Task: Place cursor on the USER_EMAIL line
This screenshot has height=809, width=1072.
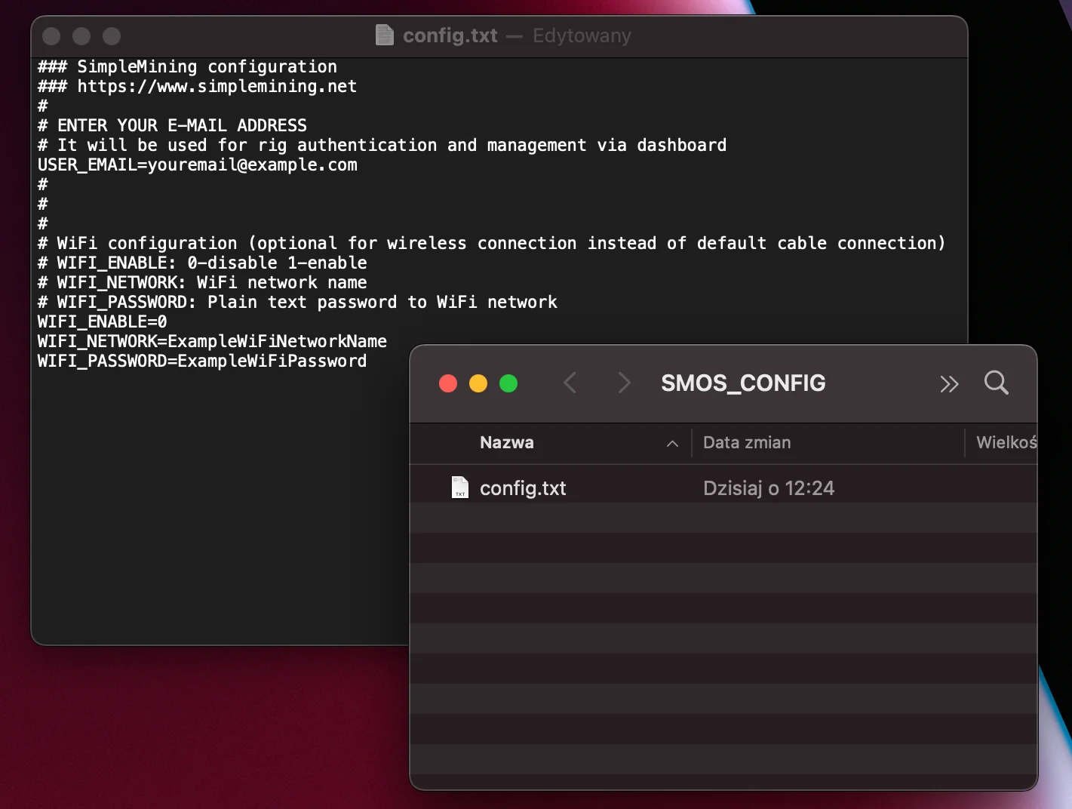Action: click(x=196, y=165)
